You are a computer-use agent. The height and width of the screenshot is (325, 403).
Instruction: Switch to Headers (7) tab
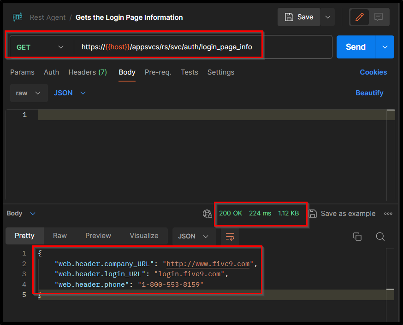point(88,72)
